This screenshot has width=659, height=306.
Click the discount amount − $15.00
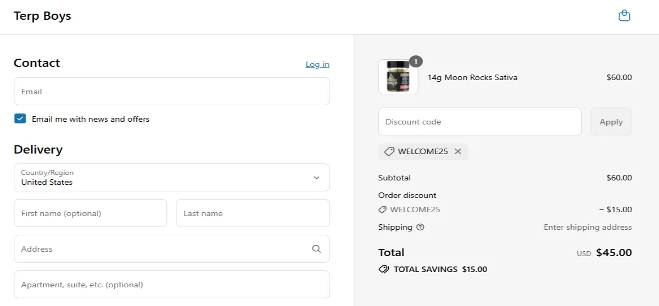(616, 209)
